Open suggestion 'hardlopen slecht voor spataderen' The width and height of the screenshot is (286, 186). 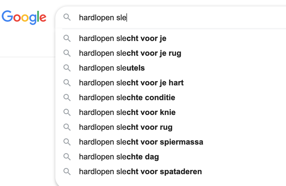pyautogui.click(x=140, y=172)
